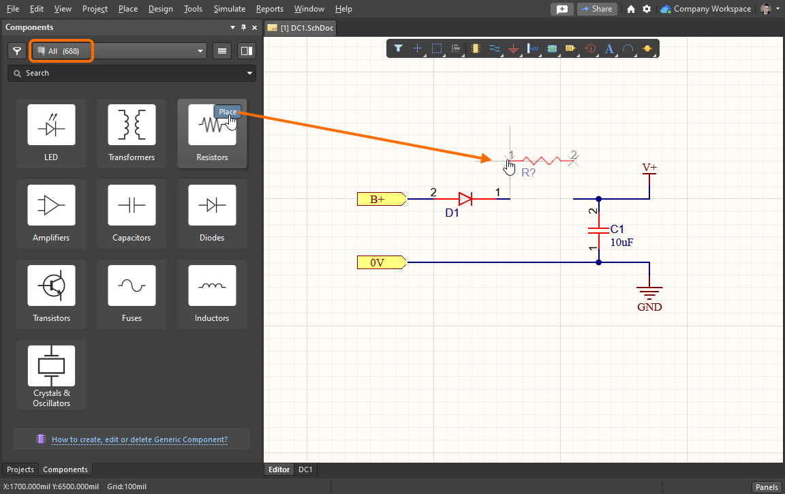Toggle the component details pane button

pyautogui.click(x=246, y=50)
